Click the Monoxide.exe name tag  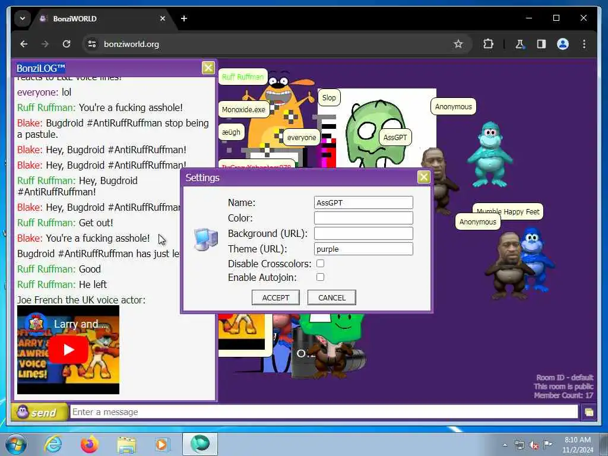243,109
